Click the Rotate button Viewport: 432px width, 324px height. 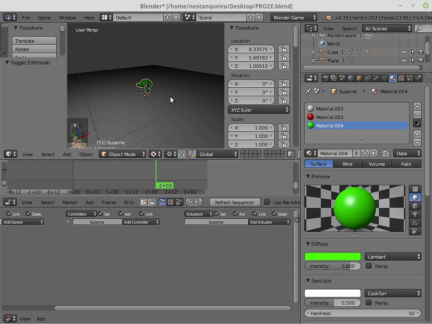tap(34, 49)
